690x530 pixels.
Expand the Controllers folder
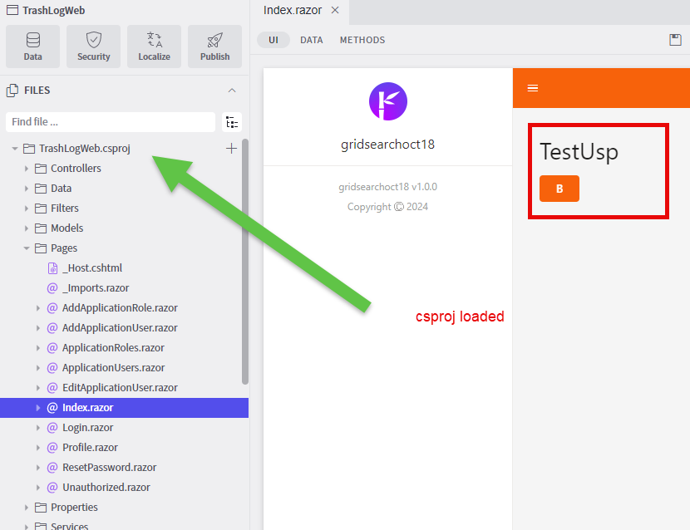point(27,169)
